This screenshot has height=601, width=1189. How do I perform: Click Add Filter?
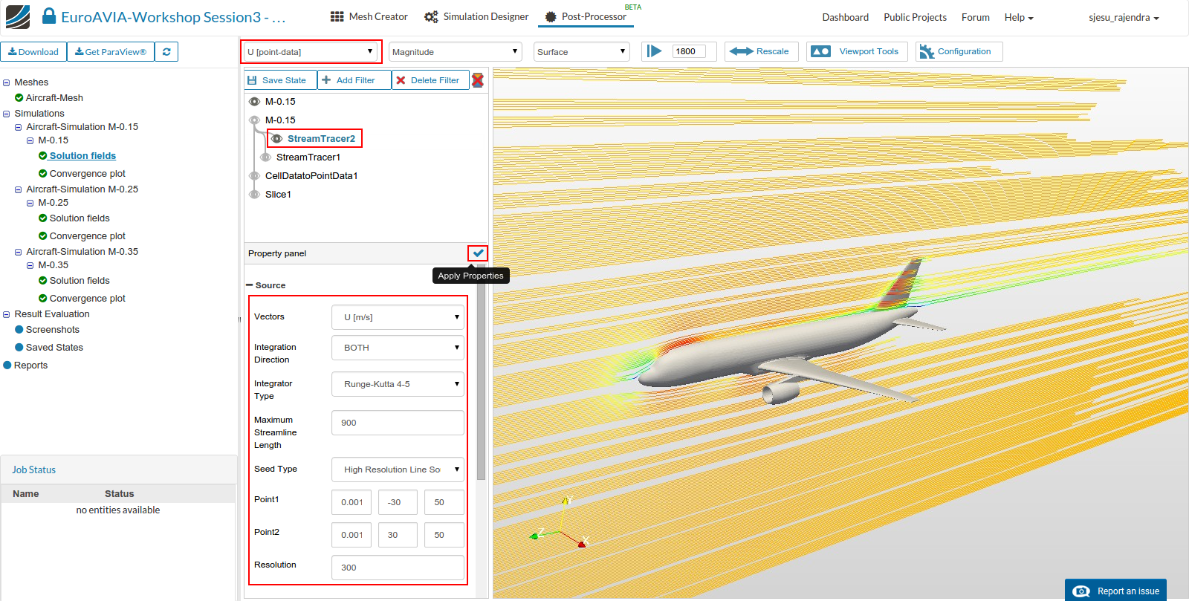354,80
